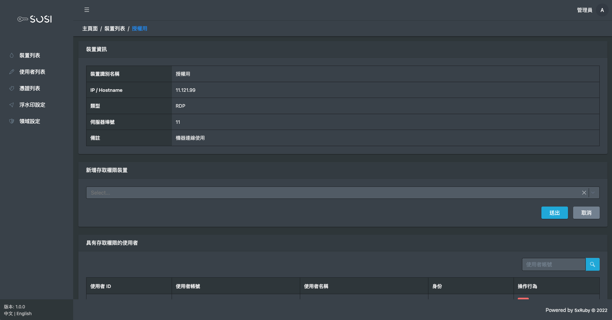Focus the 使用者帳號 search input field
The height and width of the screenshot is (320, 612).
pos(554,264)
